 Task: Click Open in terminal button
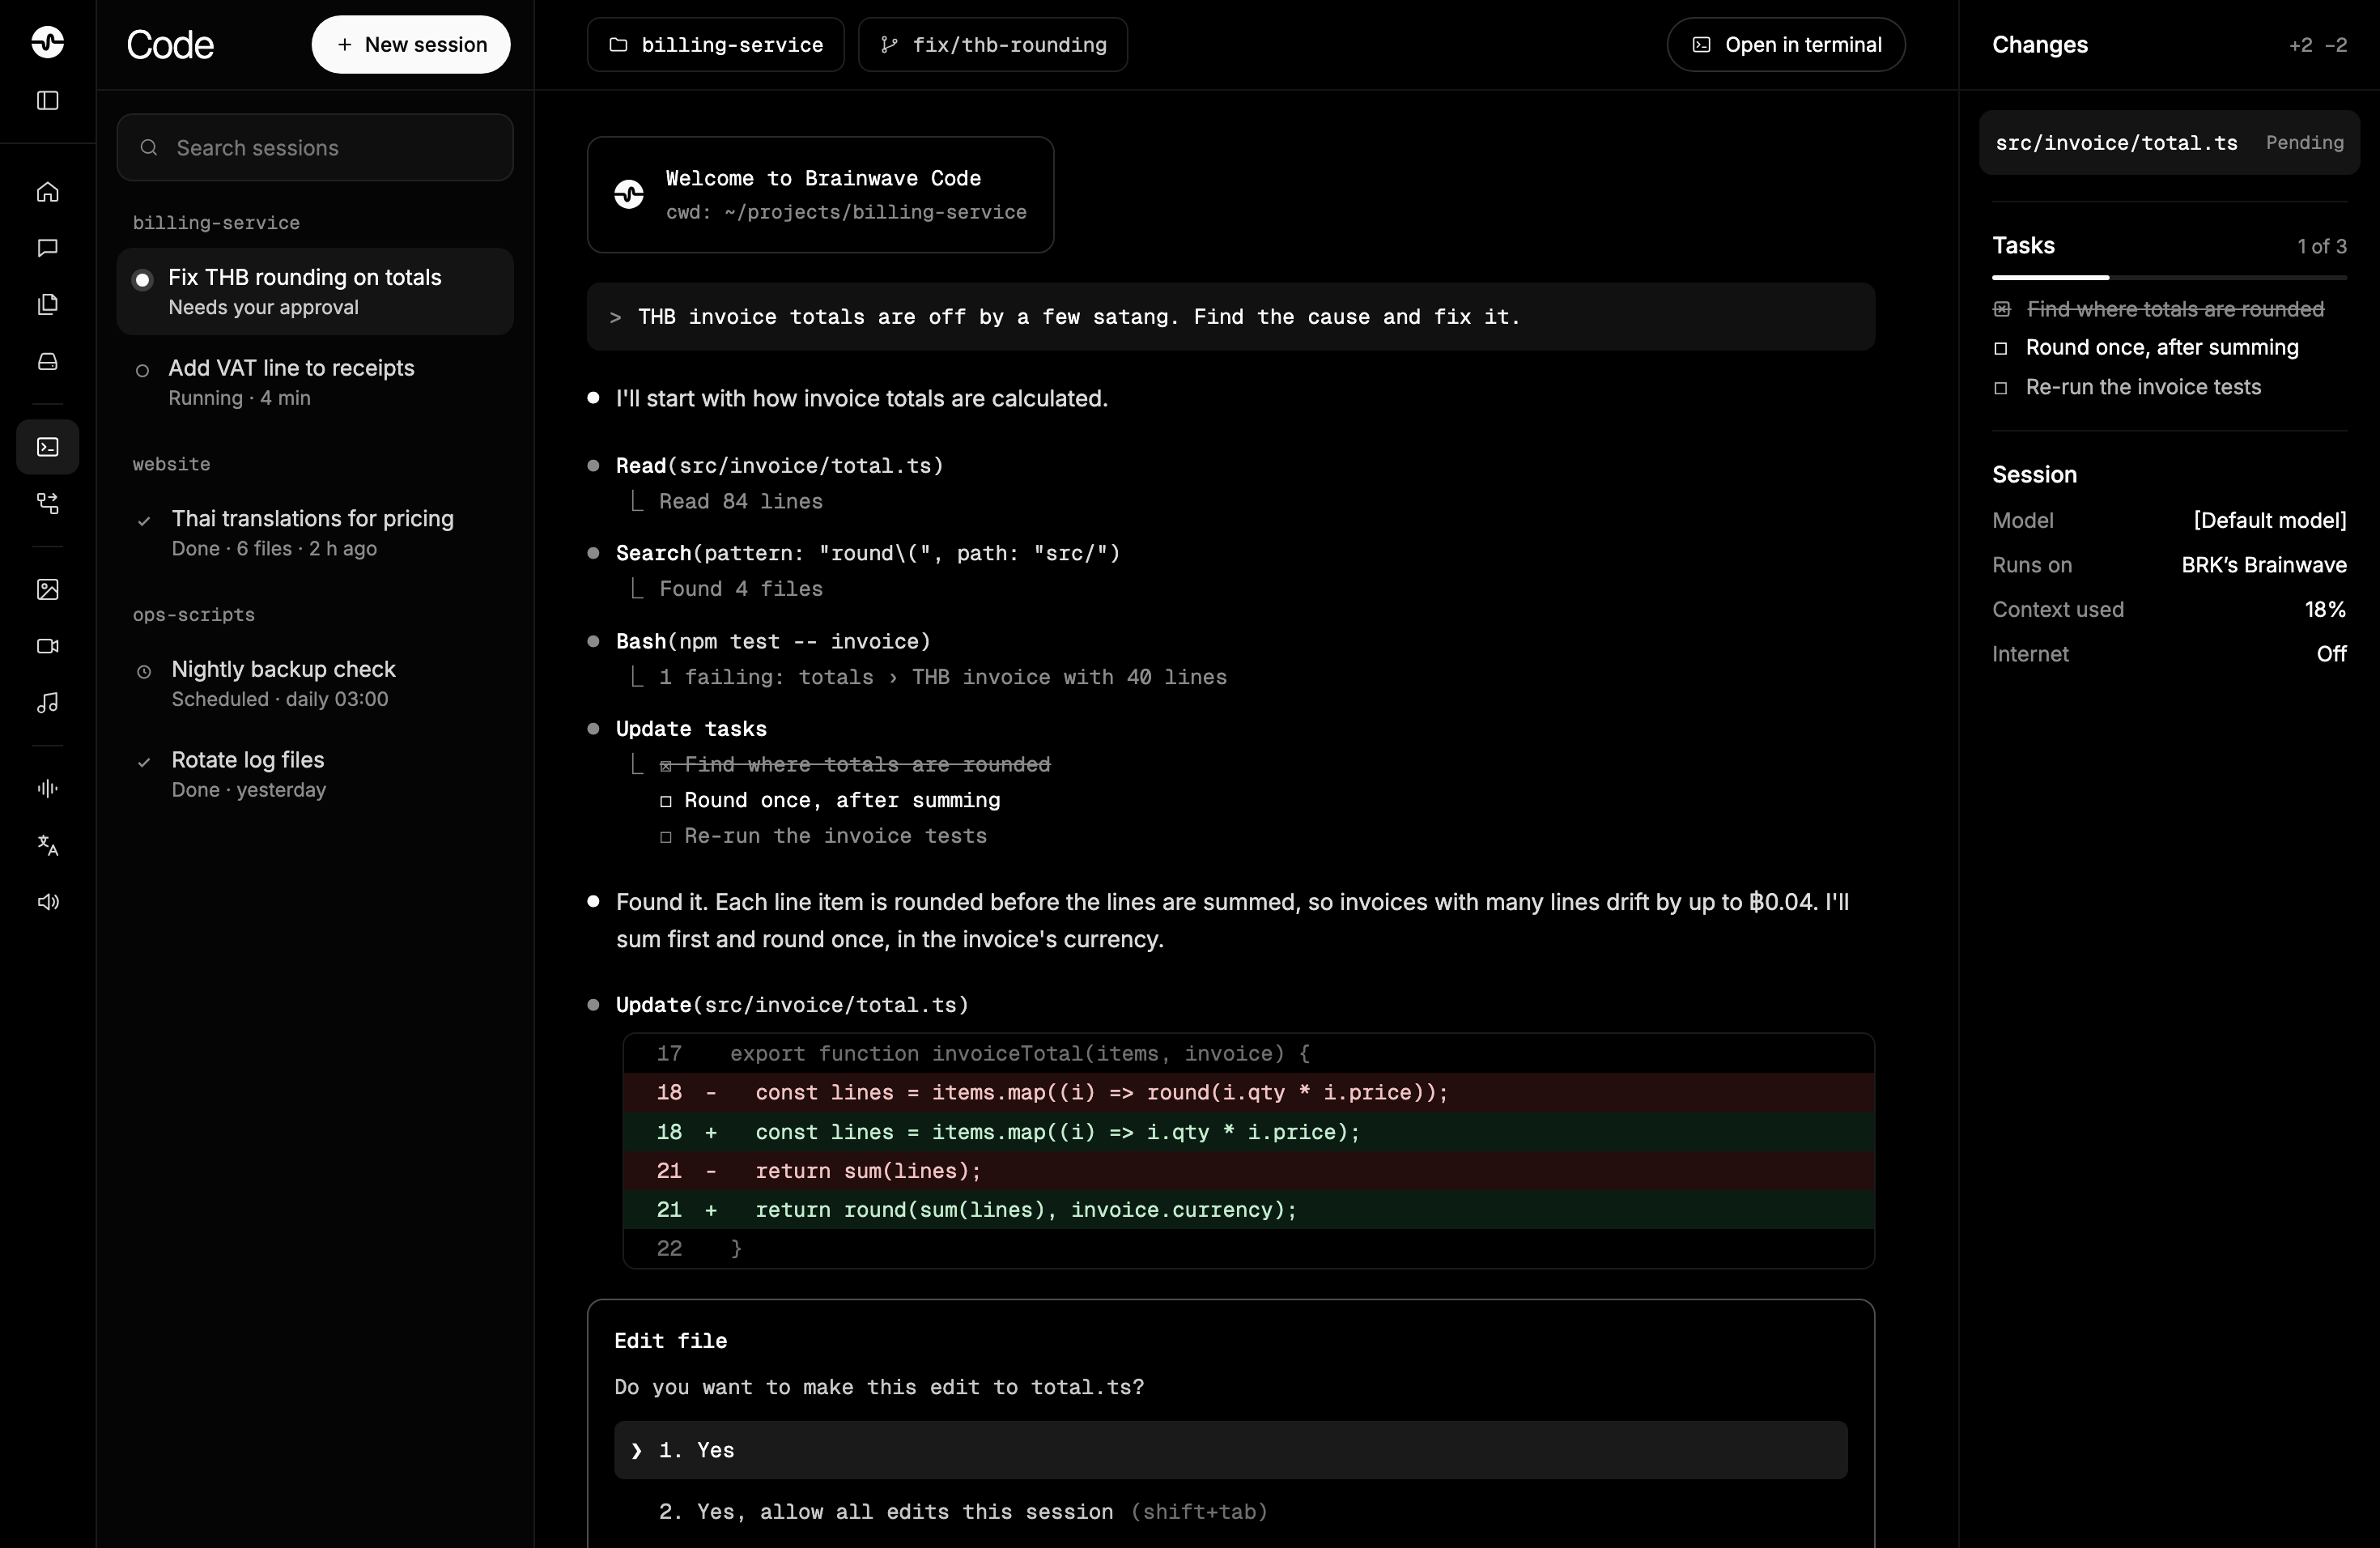(x=1786, y=45)
